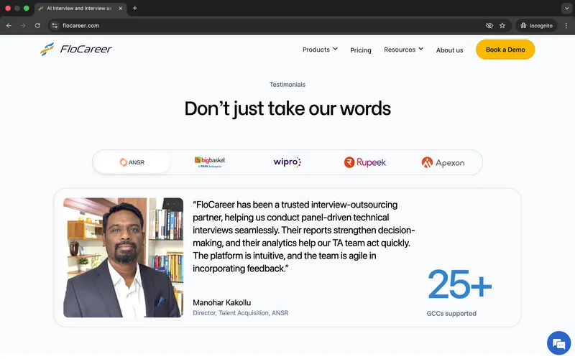This screenshot has height=359, width=575.
Task: Click the FloCareer logo in header
Action: click(76, 50)
